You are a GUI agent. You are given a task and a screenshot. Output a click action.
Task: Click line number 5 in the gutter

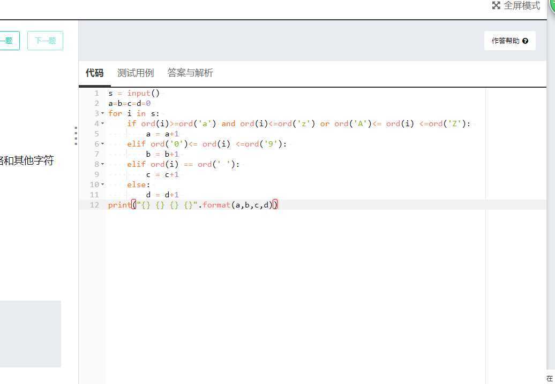(x=96, y=134)
